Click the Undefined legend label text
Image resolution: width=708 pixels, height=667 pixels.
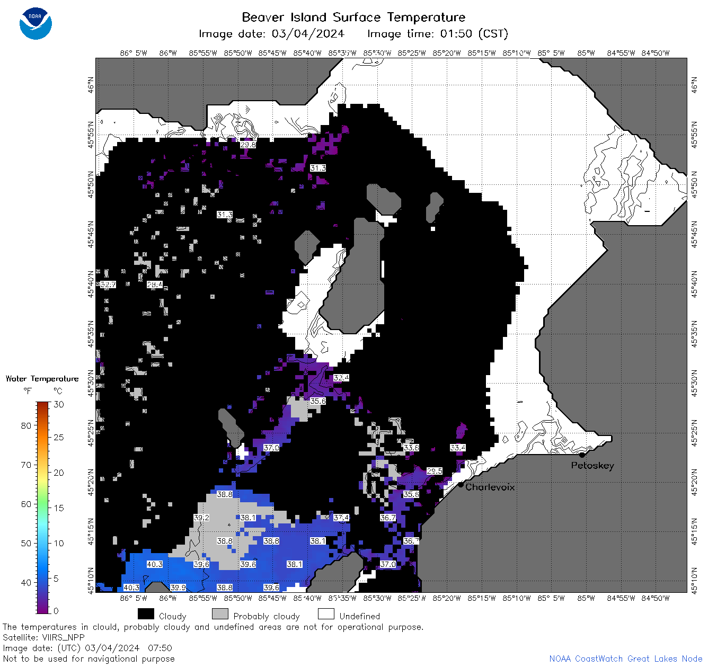tap(360, 616)
